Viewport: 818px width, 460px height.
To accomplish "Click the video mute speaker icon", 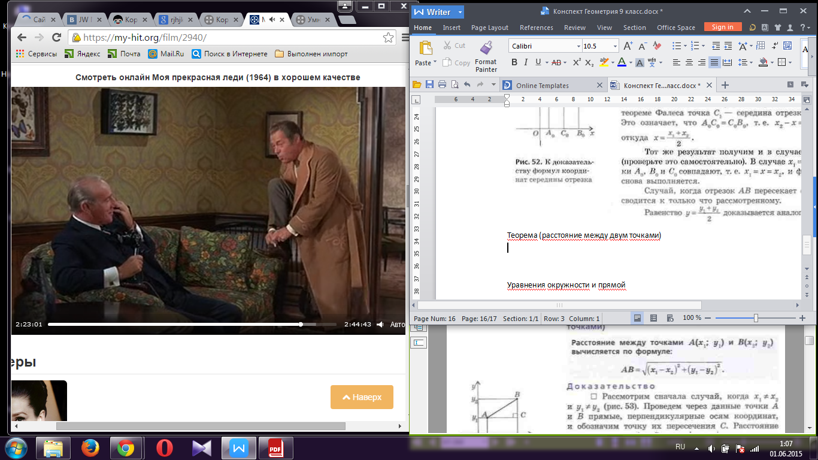I will point(380,325).
